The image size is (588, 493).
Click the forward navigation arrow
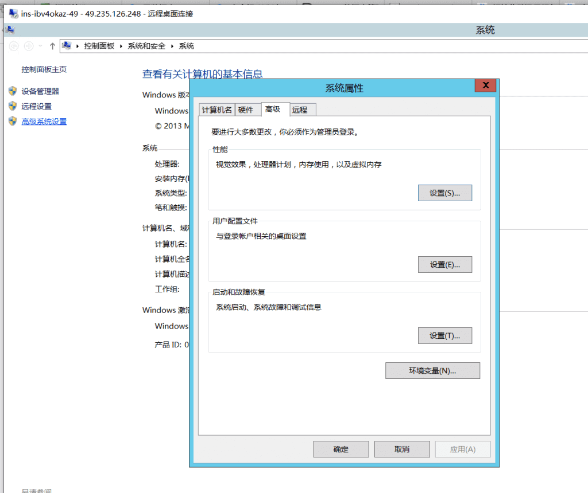point(29,46)
